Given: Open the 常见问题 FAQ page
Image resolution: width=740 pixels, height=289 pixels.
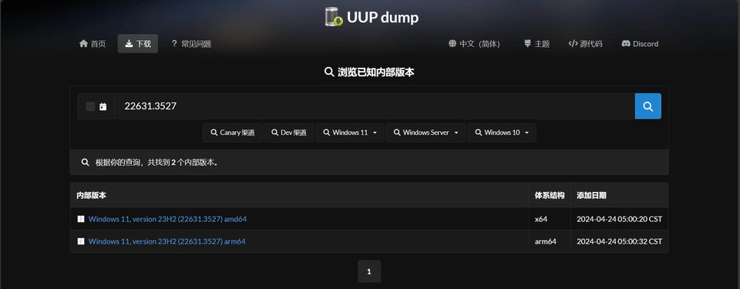Looking at the screenshot, I should pyautogui.click(x=191, y=44).
